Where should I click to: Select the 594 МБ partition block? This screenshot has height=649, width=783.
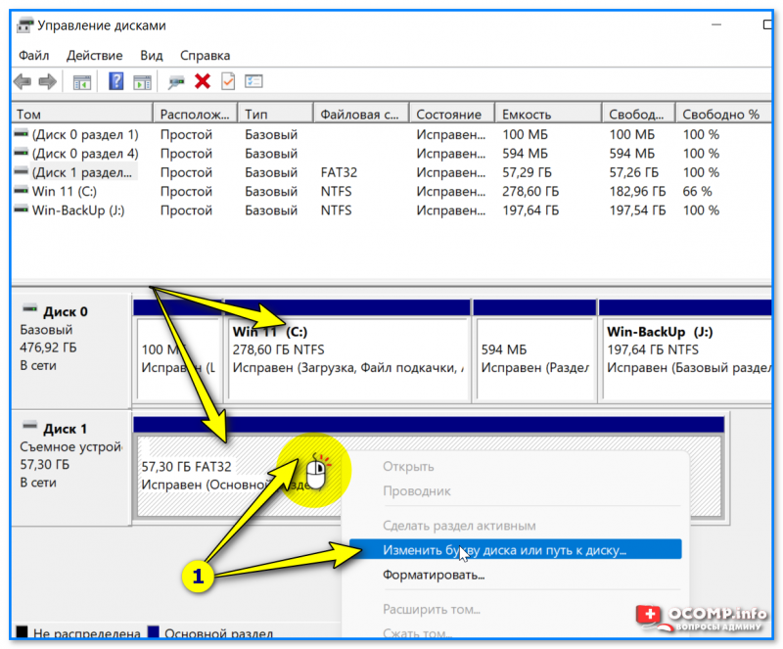pyautogui.click(x=534, y=351)
